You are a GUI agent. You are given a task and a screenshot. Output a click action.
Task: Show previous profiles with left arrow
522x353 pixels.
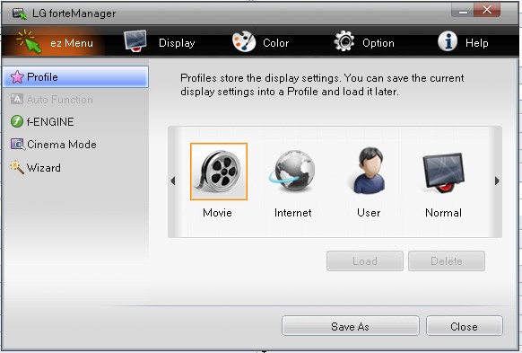[x=173, y=181]
